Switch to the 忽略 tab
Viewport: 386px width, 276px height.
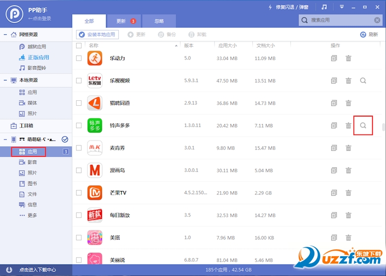[159, 21]
